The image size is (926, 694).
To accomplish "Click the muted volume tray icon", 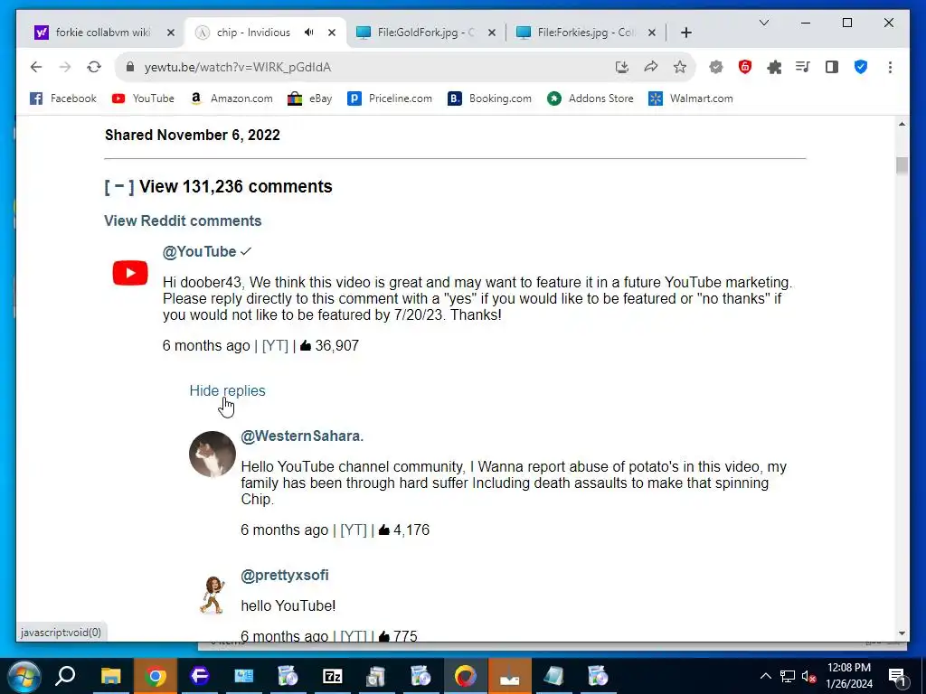I will (808, 676).
